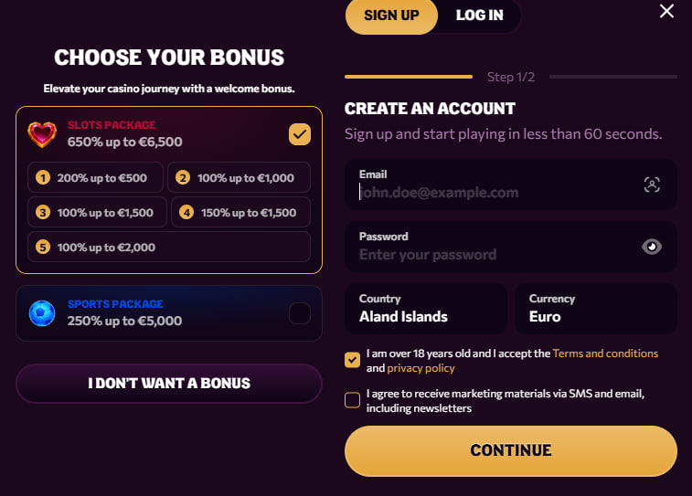Open the Currency dropdown showing Euro
The width and height of the screenshot is (692, 496).
pyautogui.click(x=595, y=309)
